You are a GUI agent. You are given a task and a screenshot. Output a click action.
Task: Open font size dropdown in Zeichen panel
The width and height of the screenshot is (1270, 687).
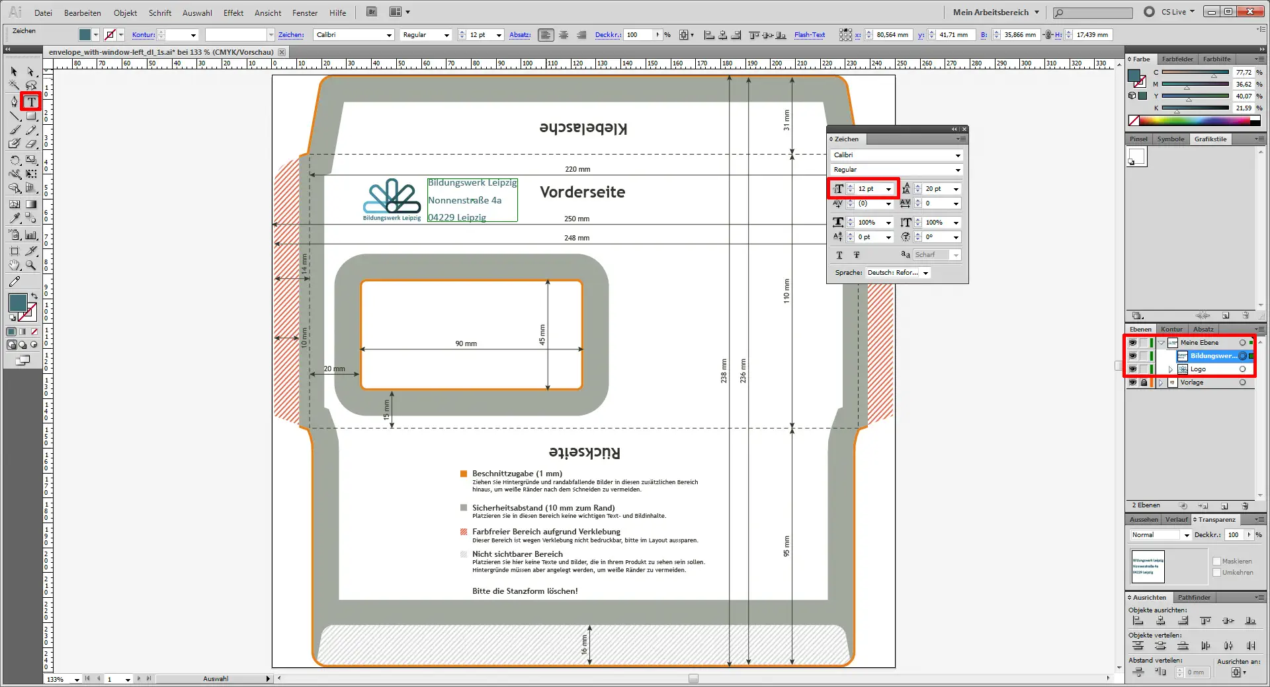pos(888,189)
